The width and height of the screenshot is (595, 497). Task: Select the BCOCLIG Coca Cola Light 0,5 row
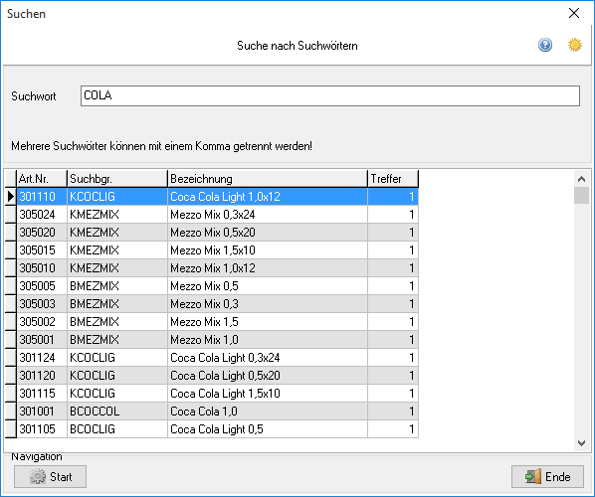[217, 429]
